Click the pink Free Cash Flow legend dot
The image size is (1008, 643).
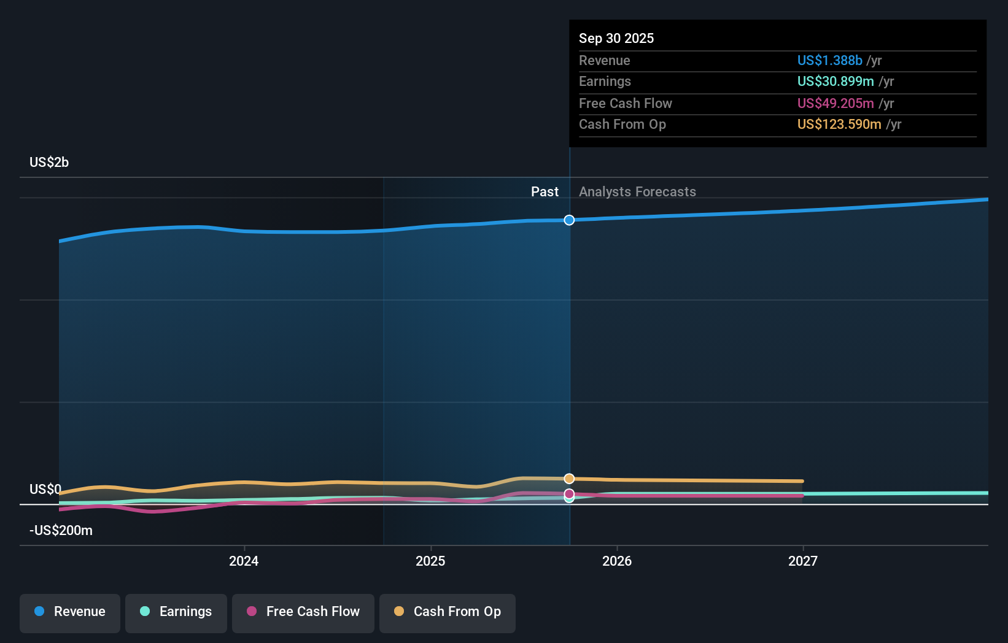tap(252, 612)
